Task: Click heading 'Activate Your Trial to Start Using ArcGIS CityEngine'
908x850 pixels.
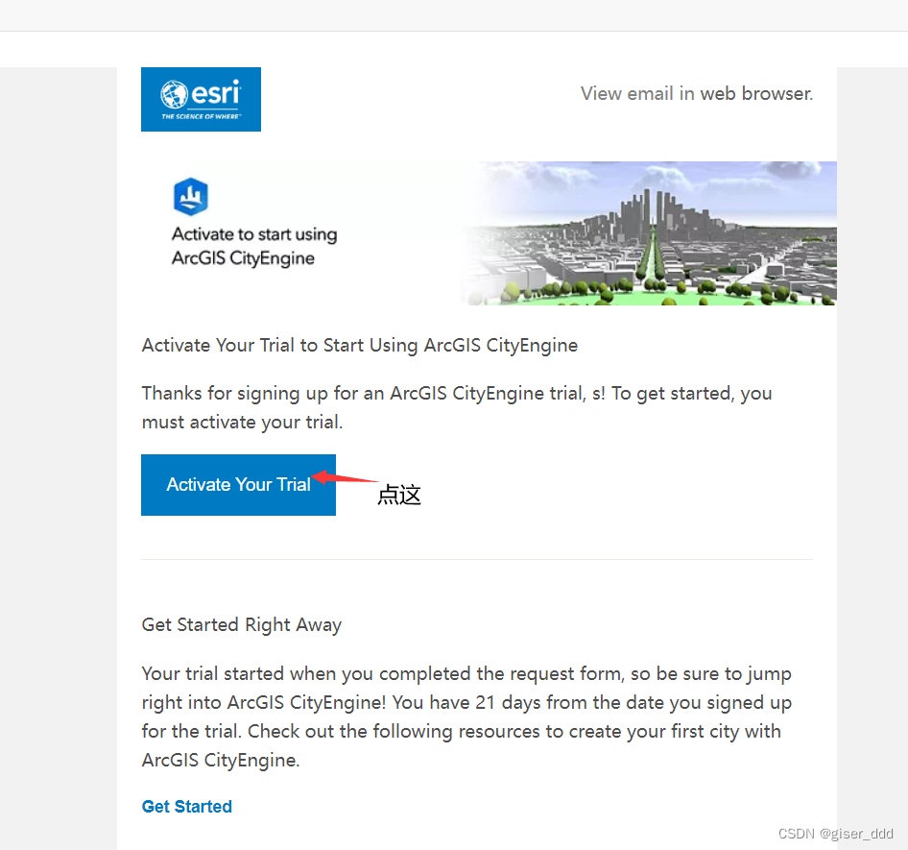Action: 360,346
